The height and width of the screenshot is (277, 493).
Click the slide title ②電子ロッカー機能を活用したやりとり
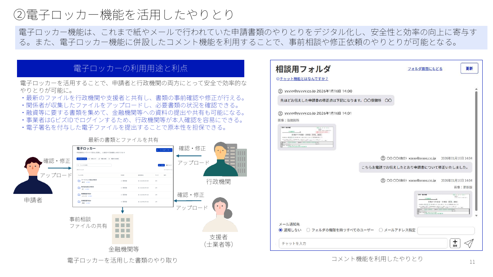(124, 14)
